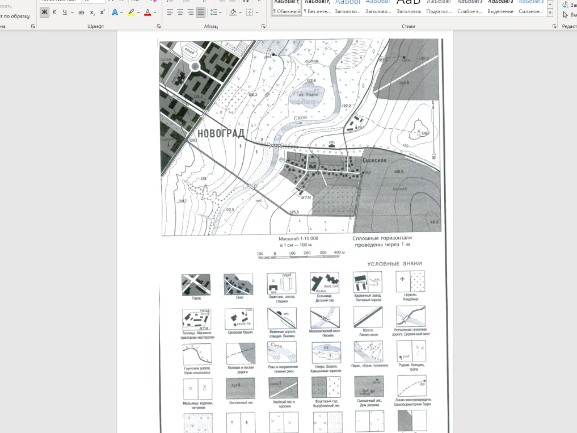Open line spacing dropdown

[221, 12]
